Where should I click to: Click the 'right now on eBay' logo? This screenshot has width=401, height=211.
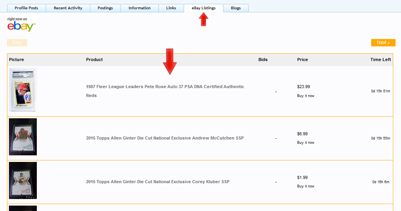pyautogui.click(x=21, y=24)
